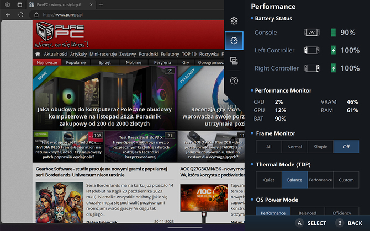Image resolution: width=370 pixels, height=231 pixels.
Task: Open the help question mark icon
Action: tap(234, 81)
